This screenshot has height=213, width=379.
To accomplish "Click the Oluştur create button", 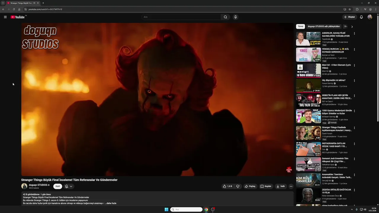I will pos(349,17).
